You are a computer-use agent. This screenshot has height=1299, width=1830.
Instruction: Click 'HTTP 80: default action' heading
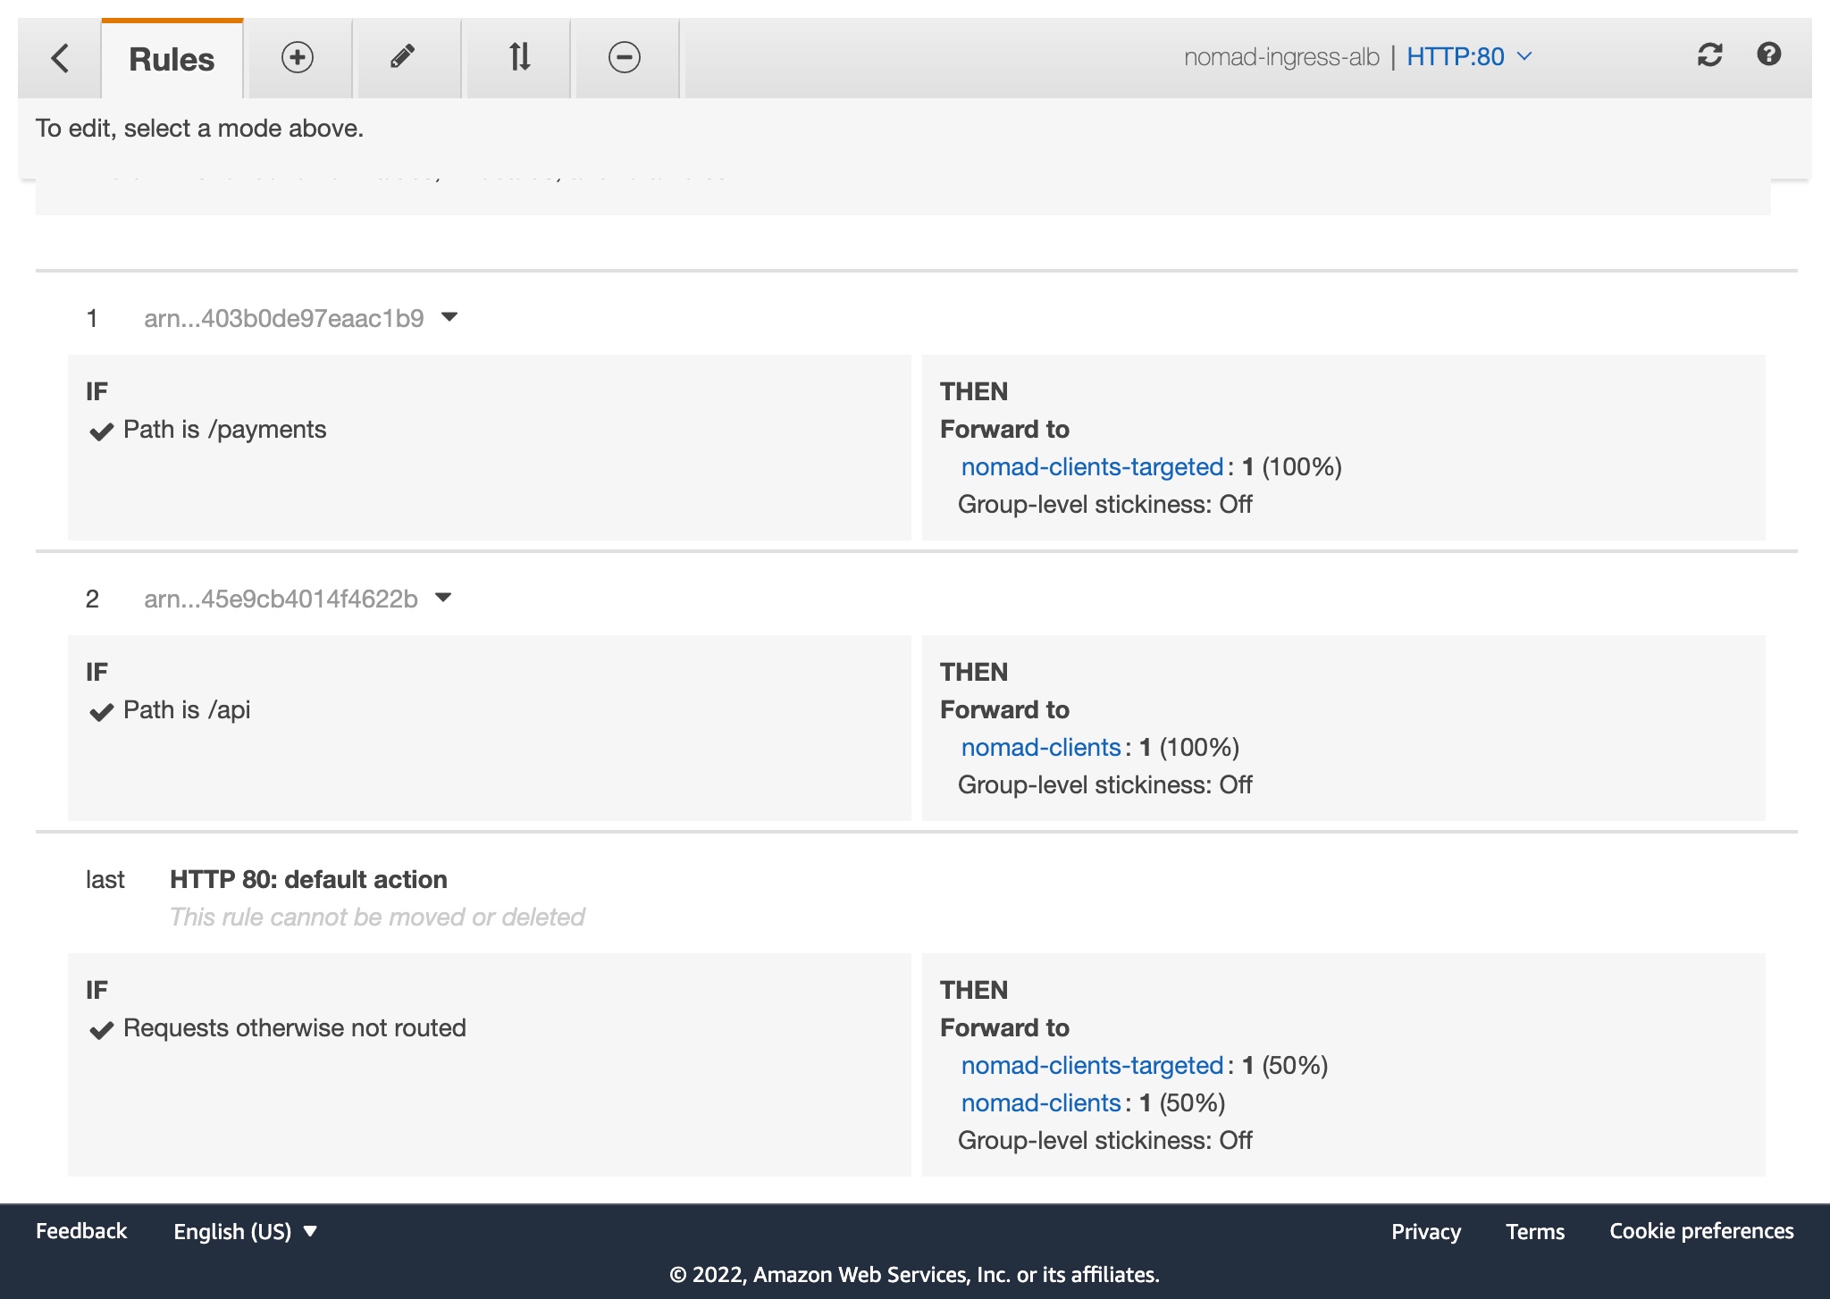308,879
